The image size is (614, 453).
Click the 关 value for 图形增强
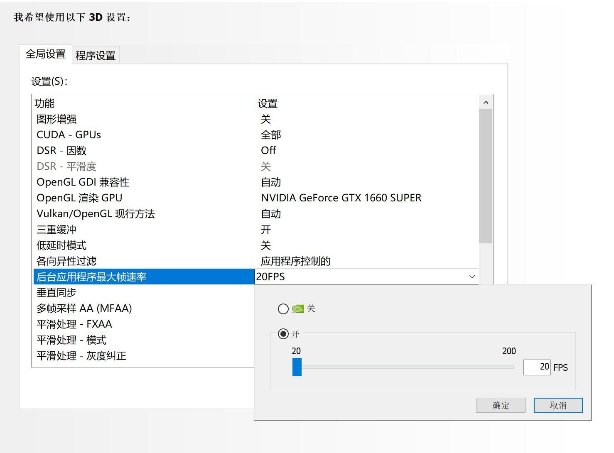point(266,119)
